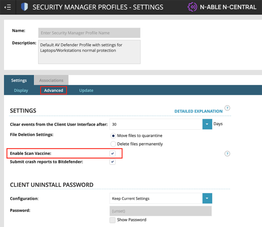Open the Keep Current Settings combo box
This screenshot has width=262, height=227.
156,199
